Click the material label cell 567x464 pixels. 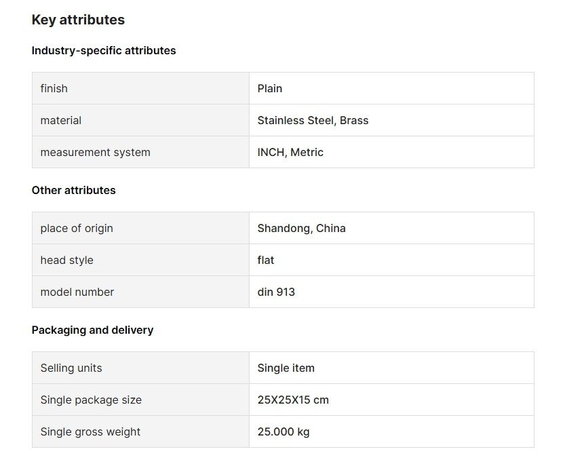pyautogui.click(x=61, y=121)
